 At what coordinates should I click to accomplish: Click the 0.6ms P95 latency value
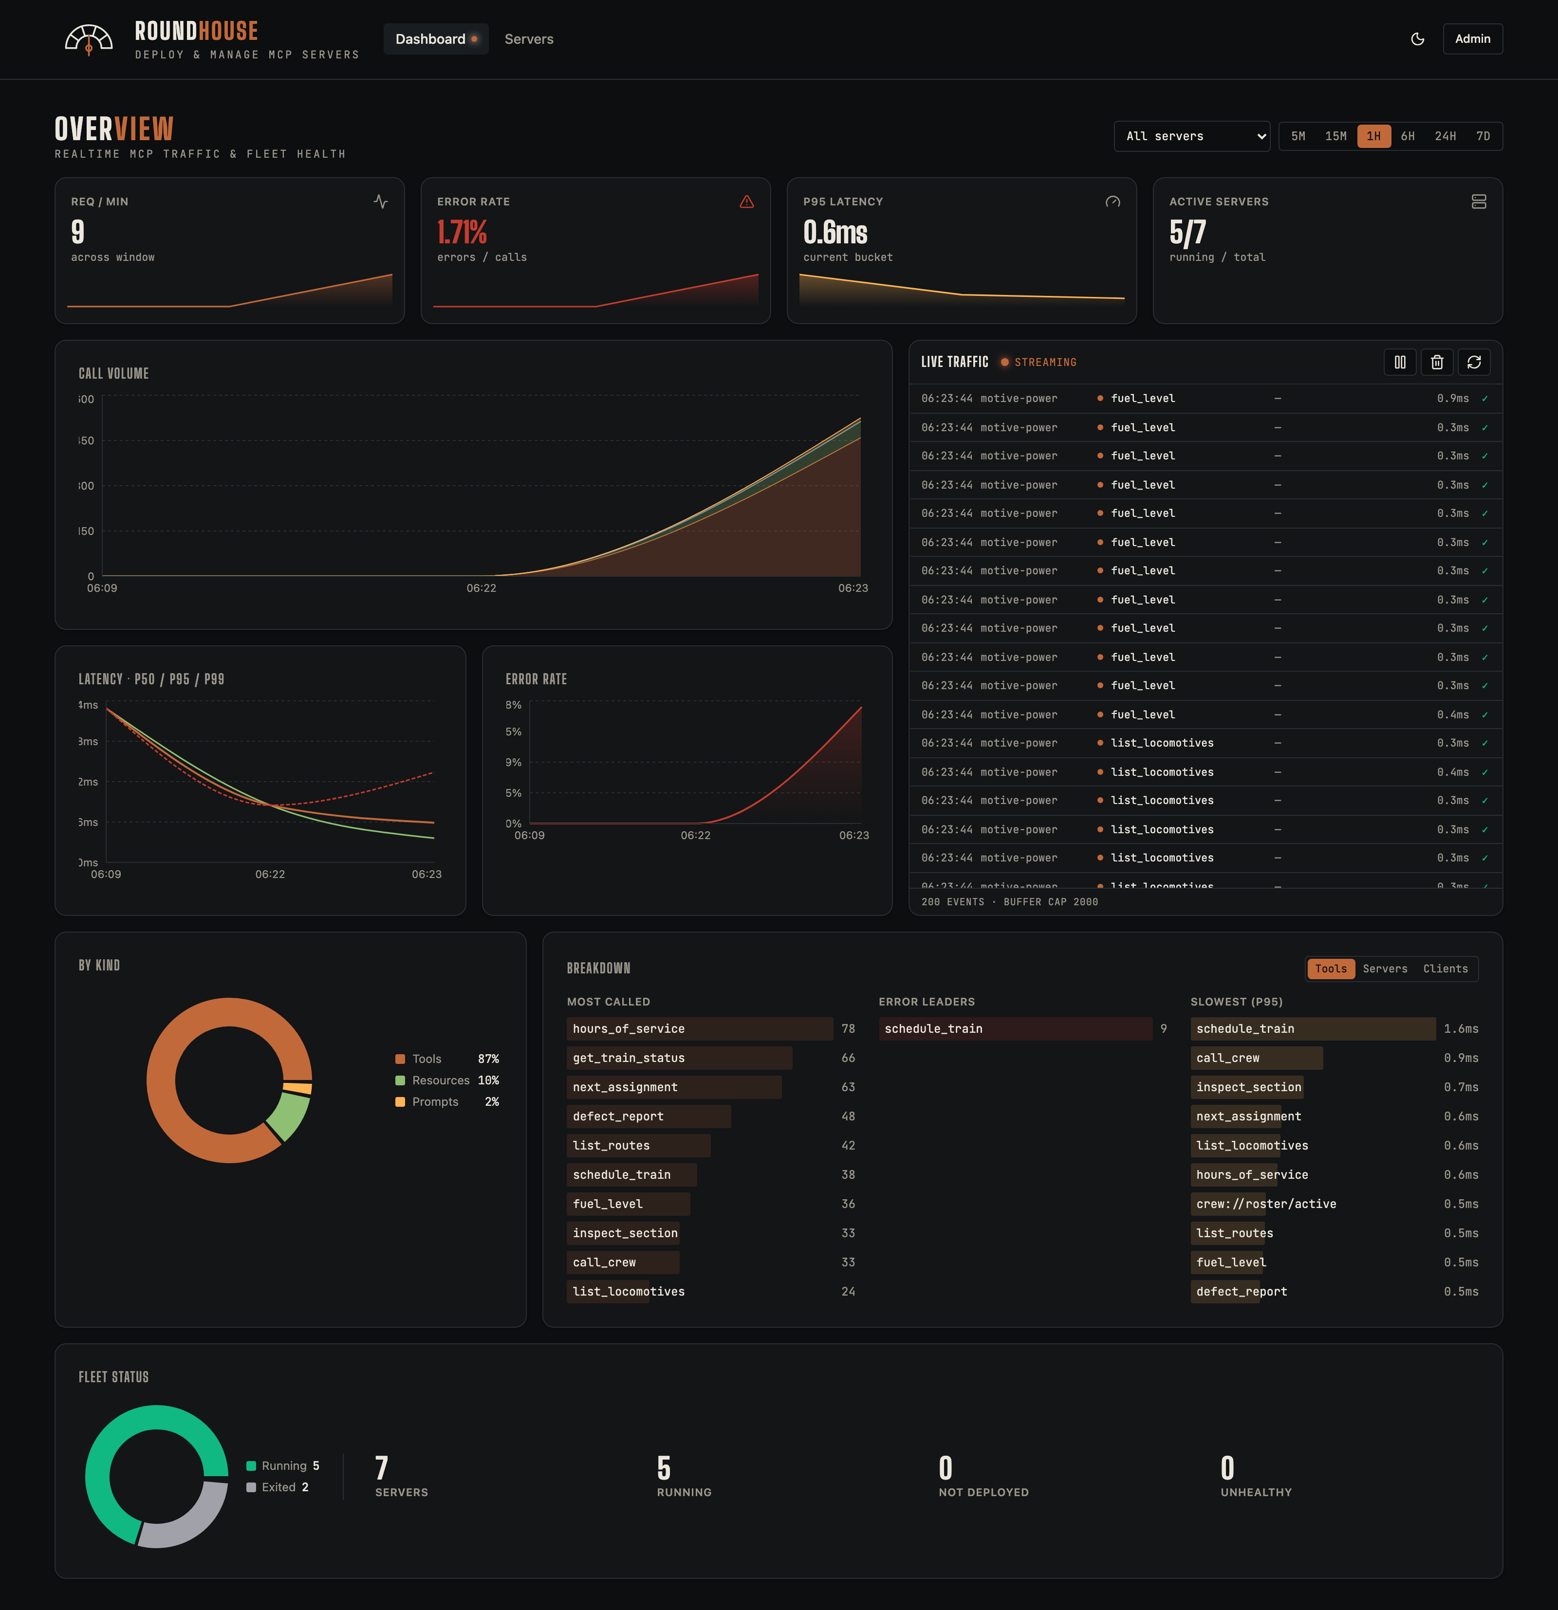tap(835, 233)
